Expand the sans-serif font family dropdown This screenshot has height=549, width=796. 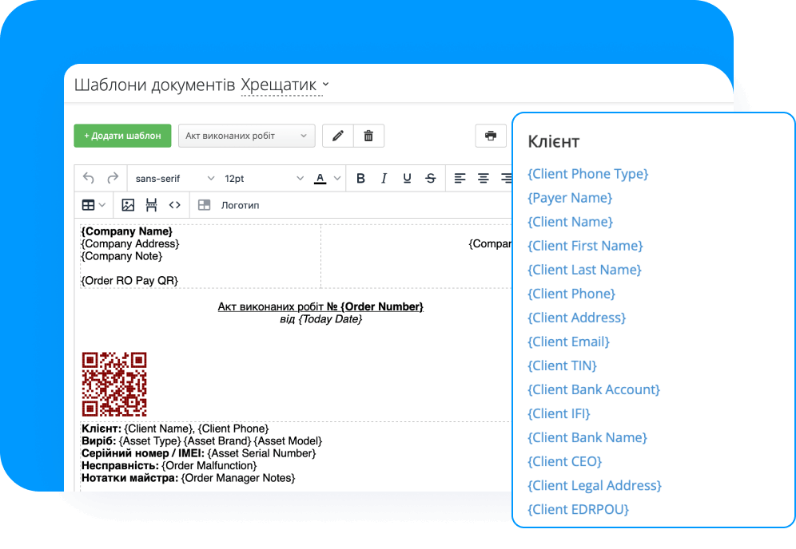tap(175, 178)
